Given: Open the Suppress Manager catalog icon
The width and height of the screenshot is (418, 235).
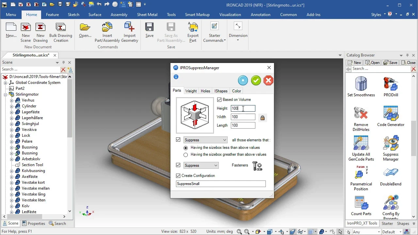Looking at the screenshot, I should pyautogui.click(x=391, y=149).
